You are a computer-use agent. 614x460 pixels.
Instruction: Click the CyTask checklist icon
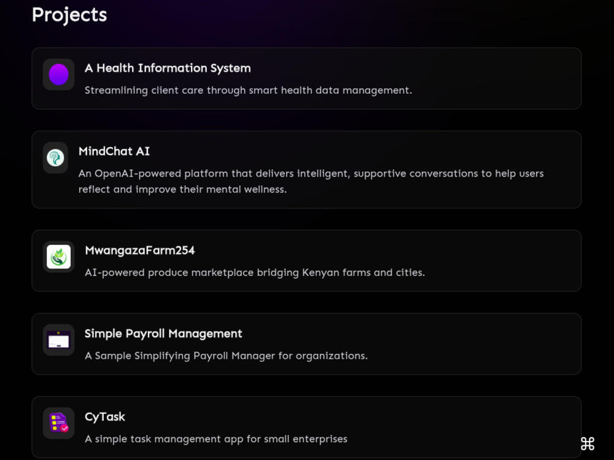[x=59, y=423]
